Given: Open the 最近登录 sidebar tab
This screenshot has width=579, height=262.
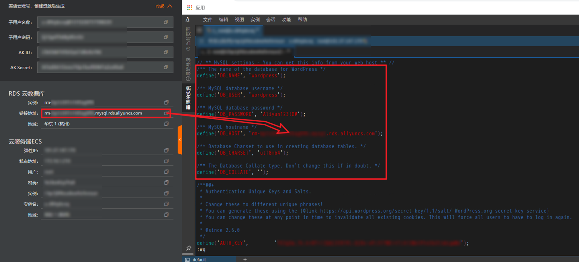Looking at the screenshot, I should tap(188, 69).
